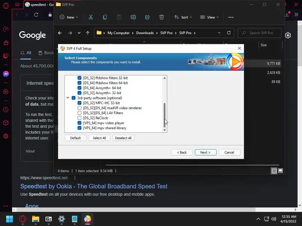The image size is (302, 226).
Task: Open the View dropdown in File Explorer
Action: coord(209,17)
